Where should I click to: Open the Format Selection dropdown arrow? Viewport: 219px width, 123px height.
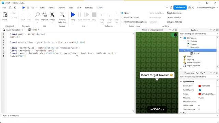pyautogui.click(x=67, y=22)
